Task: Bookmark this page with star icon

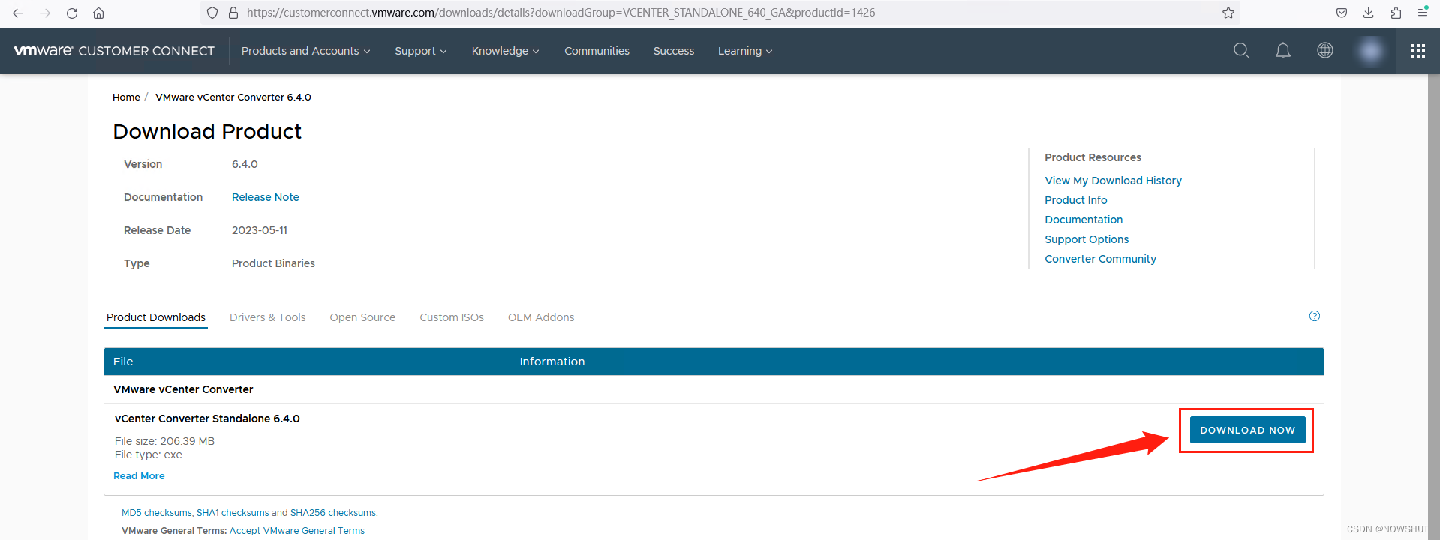Action: pos(1228,13)
